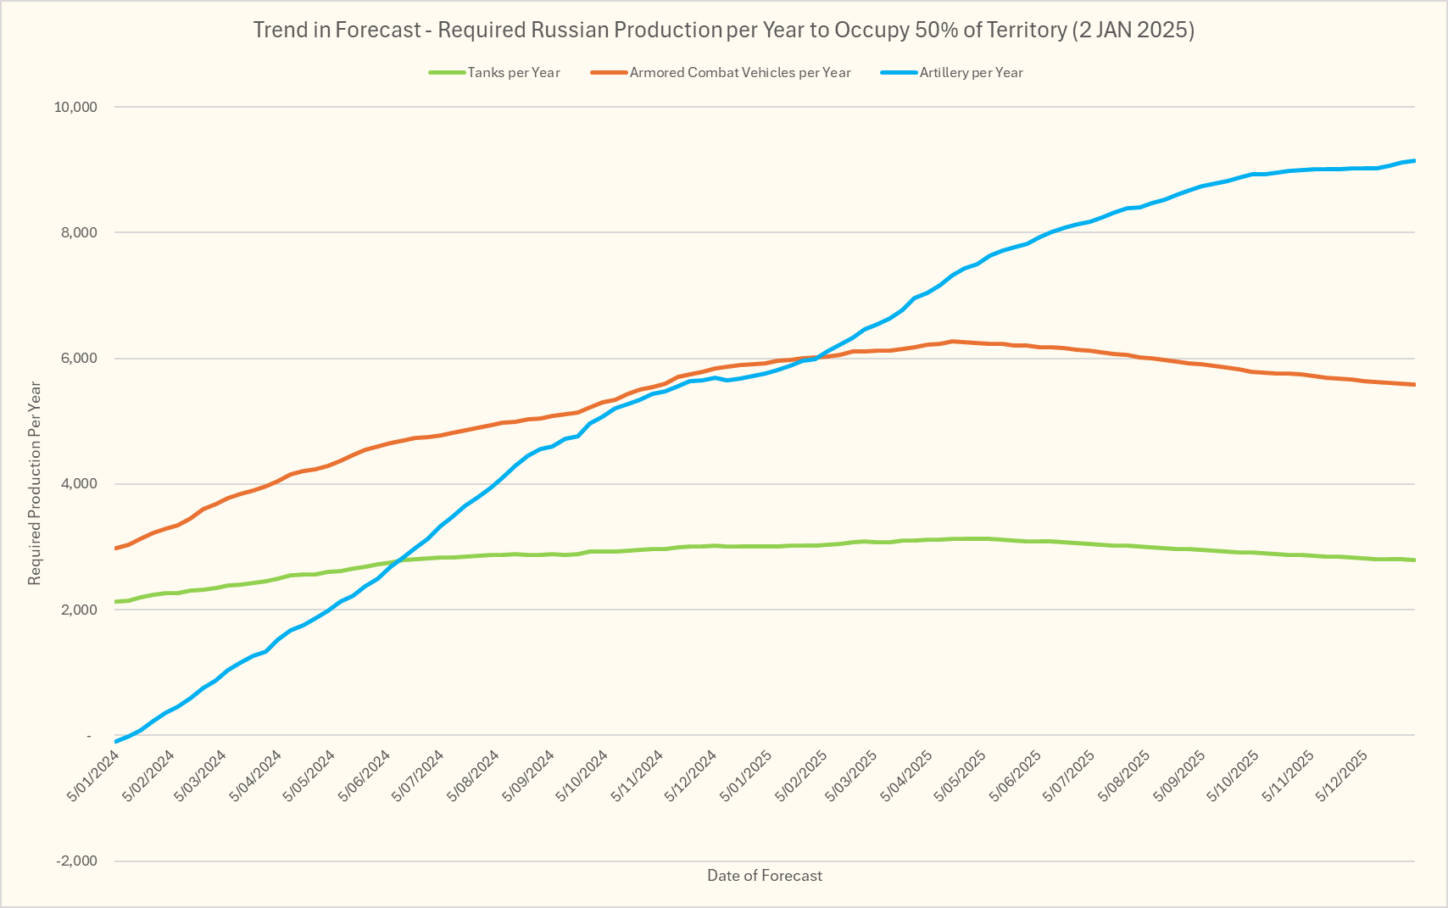Click the blue Artillery legend line marker

click(x=899, y=73)
